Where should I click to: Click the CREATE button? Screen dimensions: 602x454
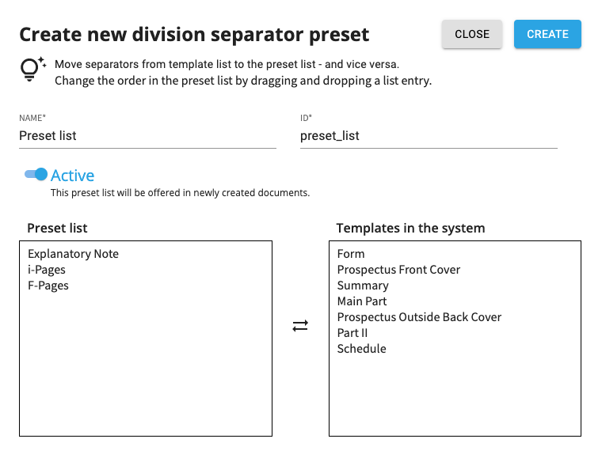547,34
